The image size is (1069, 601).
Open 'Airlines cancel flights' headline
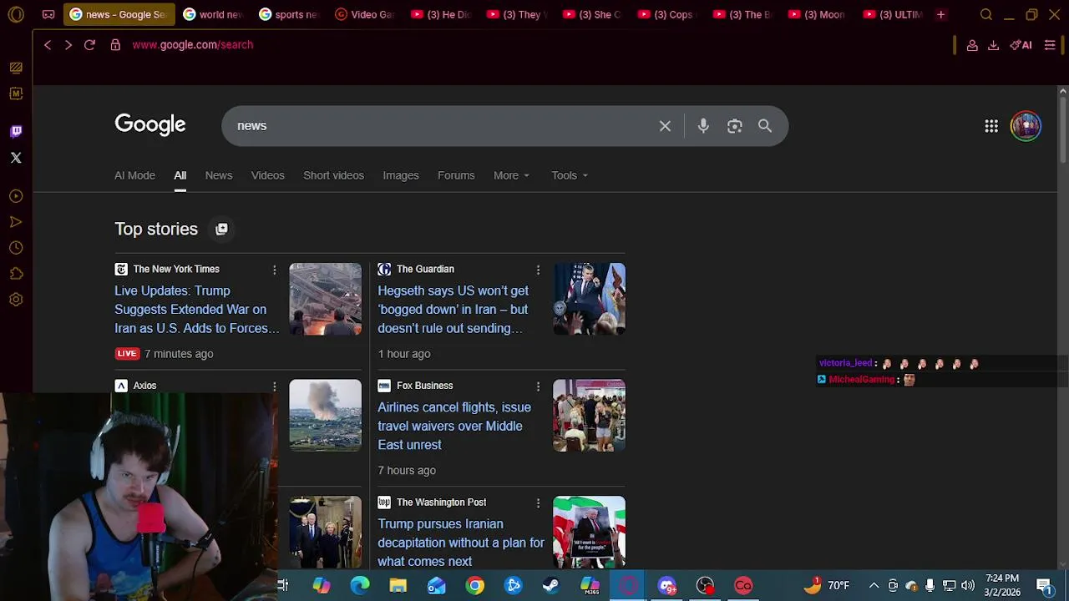pyautogui.click(x=454, y=426)
